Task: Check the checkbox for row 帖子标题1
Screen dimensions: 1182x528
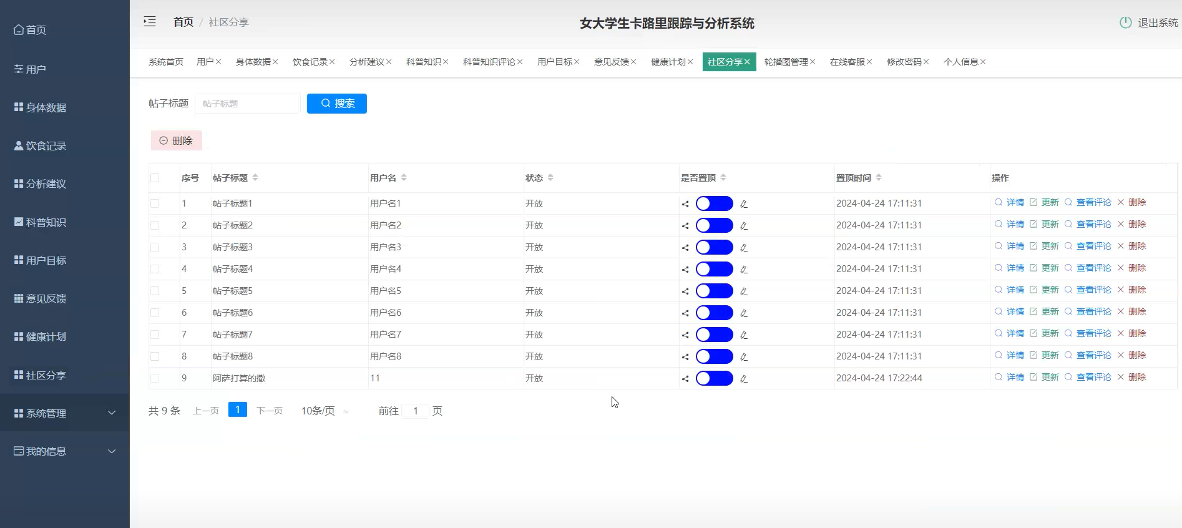Action: tap(155, 203)
